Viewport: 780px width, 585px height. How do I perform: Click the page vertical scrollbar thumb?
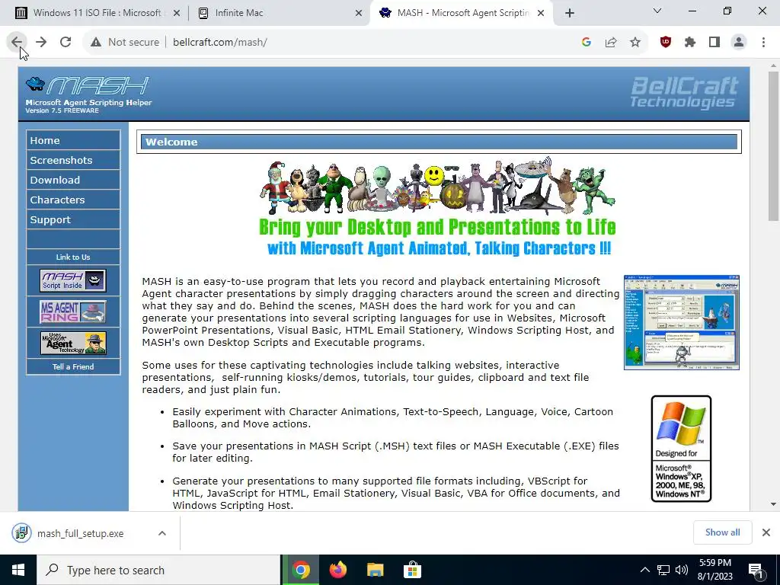774,145
